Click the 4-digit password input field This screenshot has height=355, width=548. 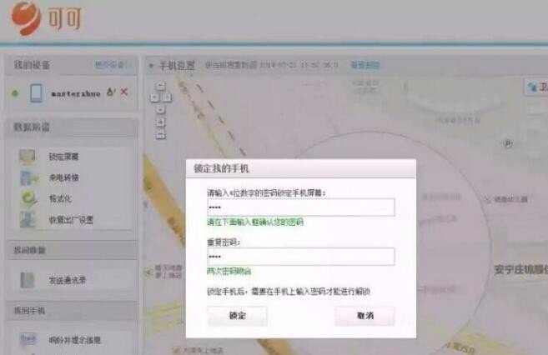[301, 207]
